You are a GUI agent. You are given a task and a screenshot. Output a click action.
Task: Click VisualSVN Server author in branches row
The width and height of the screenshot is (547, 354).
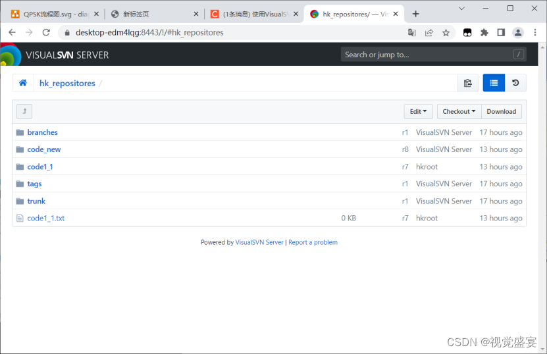point(444,132)
